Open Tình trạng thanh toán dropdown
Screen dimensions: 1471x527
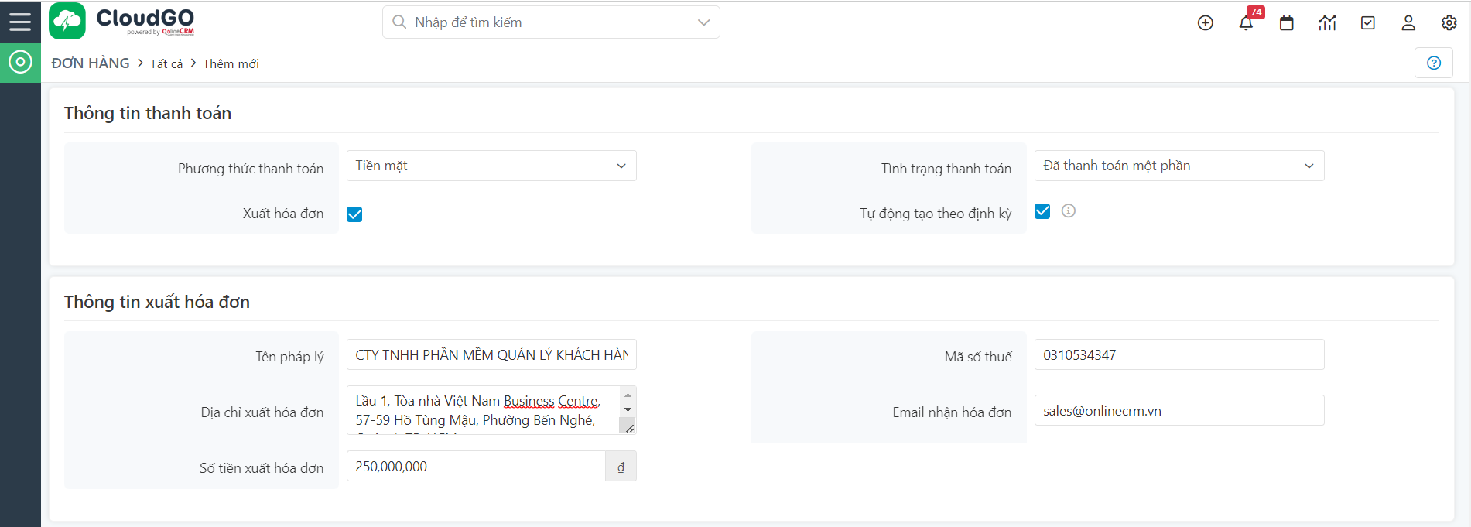click(x=1179, y=166)
